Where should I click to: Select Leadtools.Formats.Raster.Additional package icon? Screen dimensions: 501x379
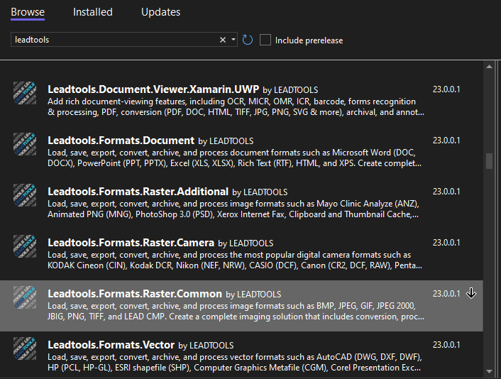pyautogui.click(x=25, y=195)
